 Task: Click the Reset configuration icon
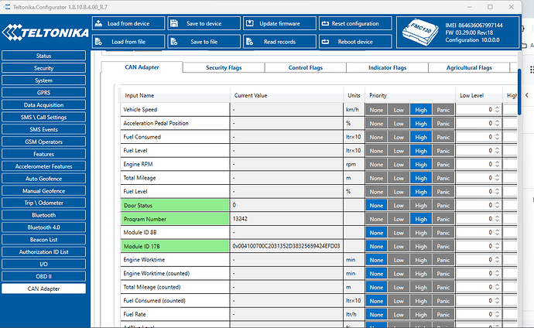[326, 24]
